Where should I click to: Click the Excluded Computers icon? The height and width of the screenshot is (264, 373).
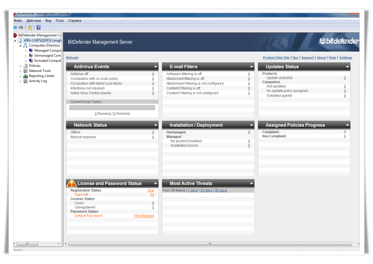coord(31,61)
